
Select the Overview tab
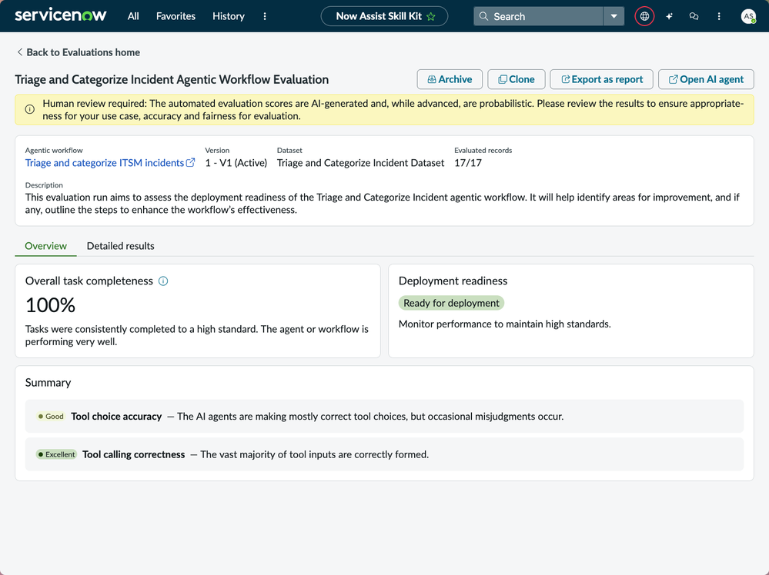[45, 246]
